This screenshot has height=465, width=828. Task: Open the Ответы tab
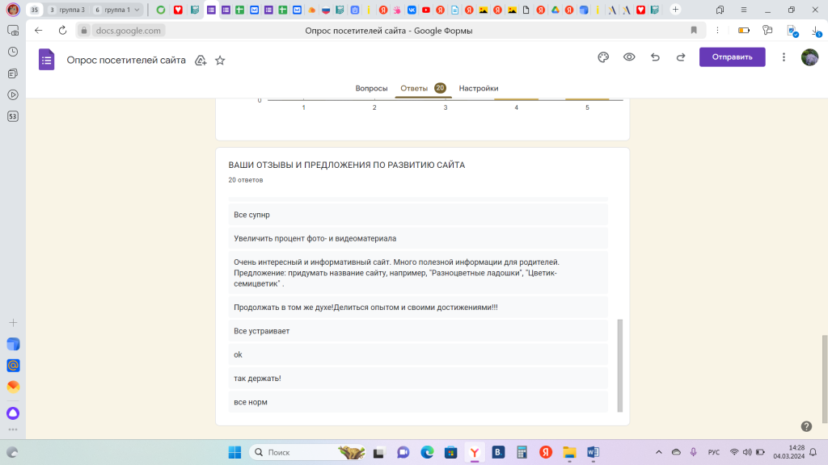point(414,88)
